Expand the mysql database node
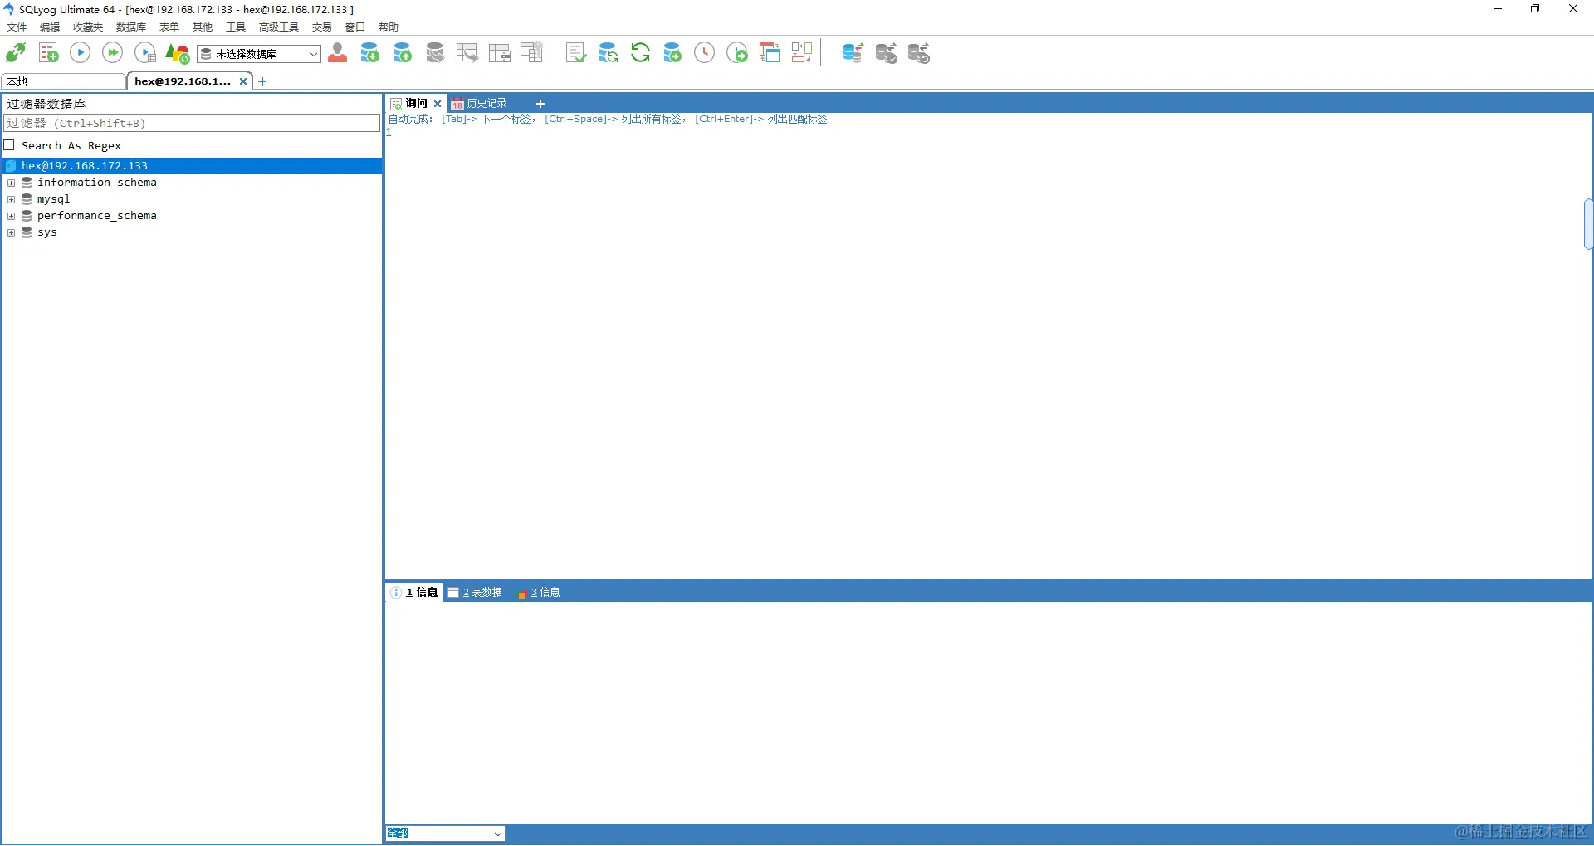 pyautogui.click(x=11, y=199)
